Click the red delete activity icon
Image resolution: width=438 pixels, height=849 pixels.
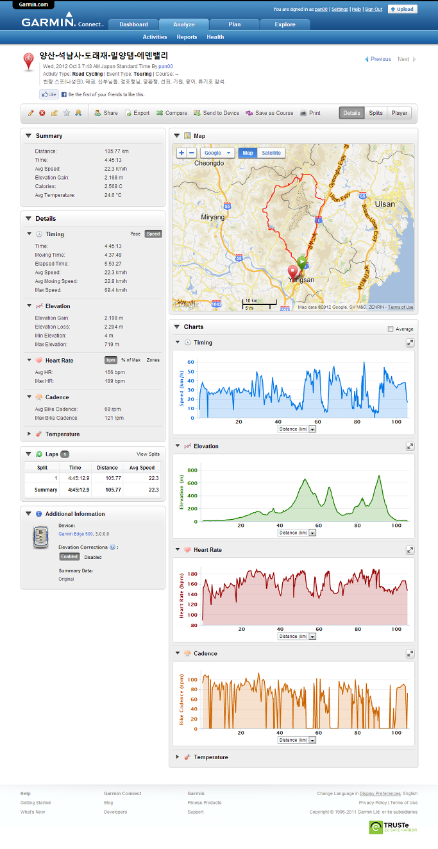(42, 113)
